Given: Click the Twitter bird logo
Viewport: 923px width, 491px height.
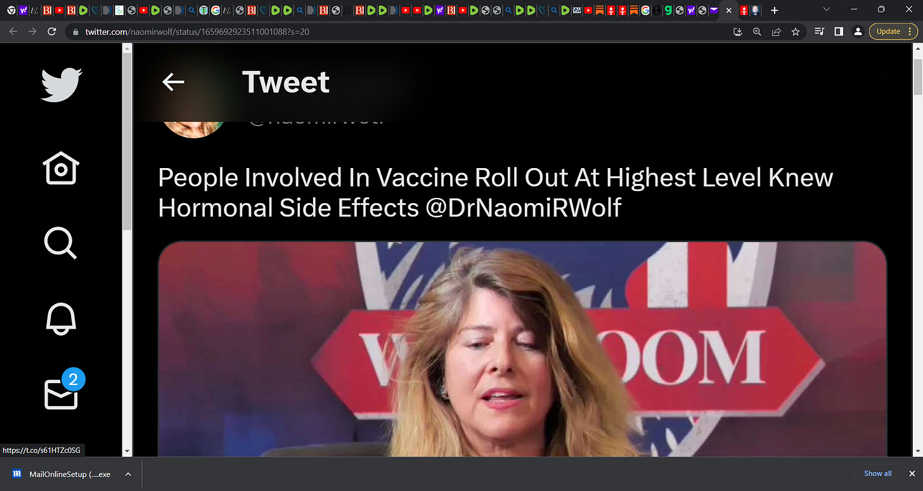Looking at the screenshot, I should [x=61, y=84].
